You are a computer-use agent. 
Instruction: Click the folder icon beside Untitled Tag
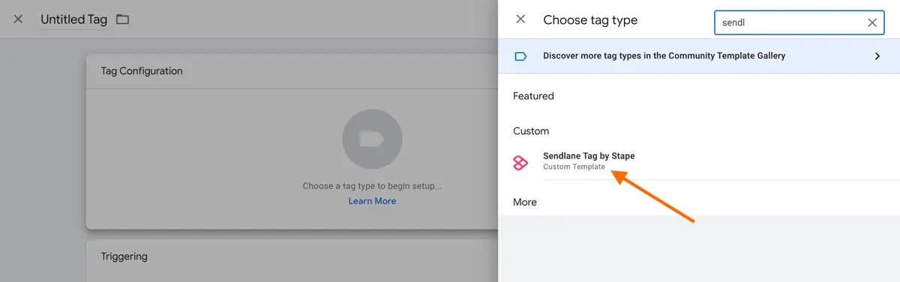click(122, 19)
